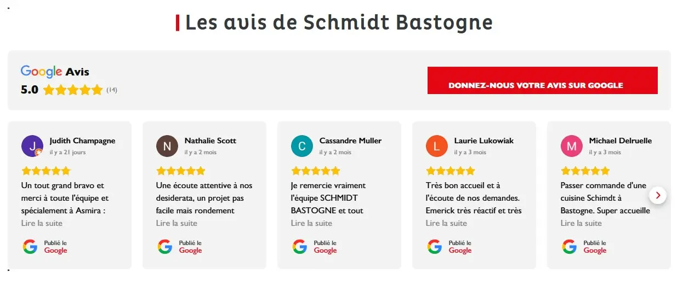The image size is (683, 297).
Task: Expand Michael Delruelle's review with Lire la suite
Action: [581, 223]
